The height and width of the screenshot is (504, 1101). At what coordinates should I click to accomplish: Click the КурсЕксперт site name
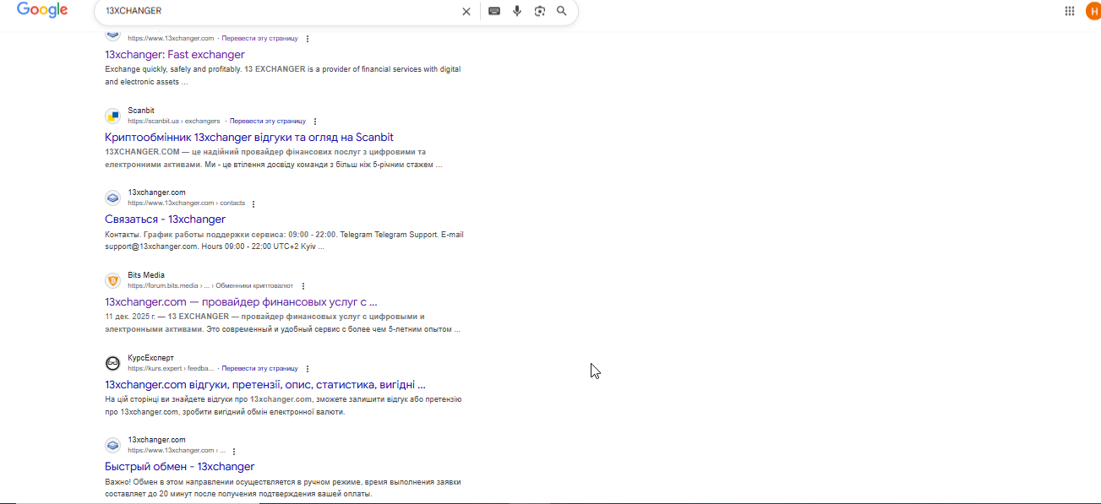click(x=150, y=358)
